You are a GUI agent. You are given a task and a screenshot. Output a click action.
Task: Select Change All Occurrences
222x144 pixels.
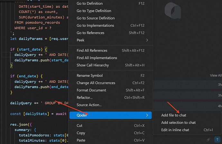click(111, 83)
